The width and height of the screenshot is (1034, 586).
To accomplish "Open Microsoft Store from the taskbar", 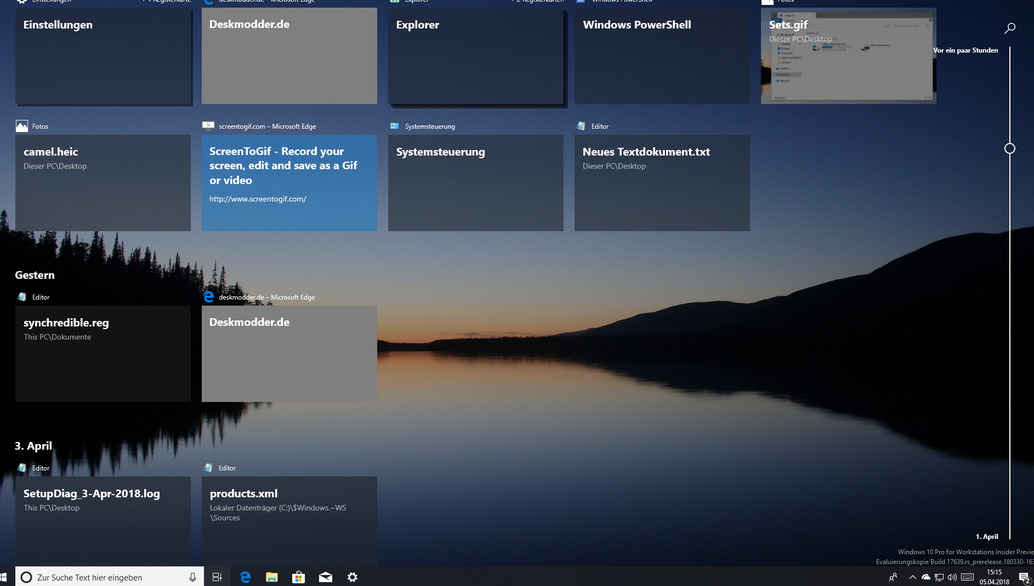I will pos(298,577).
